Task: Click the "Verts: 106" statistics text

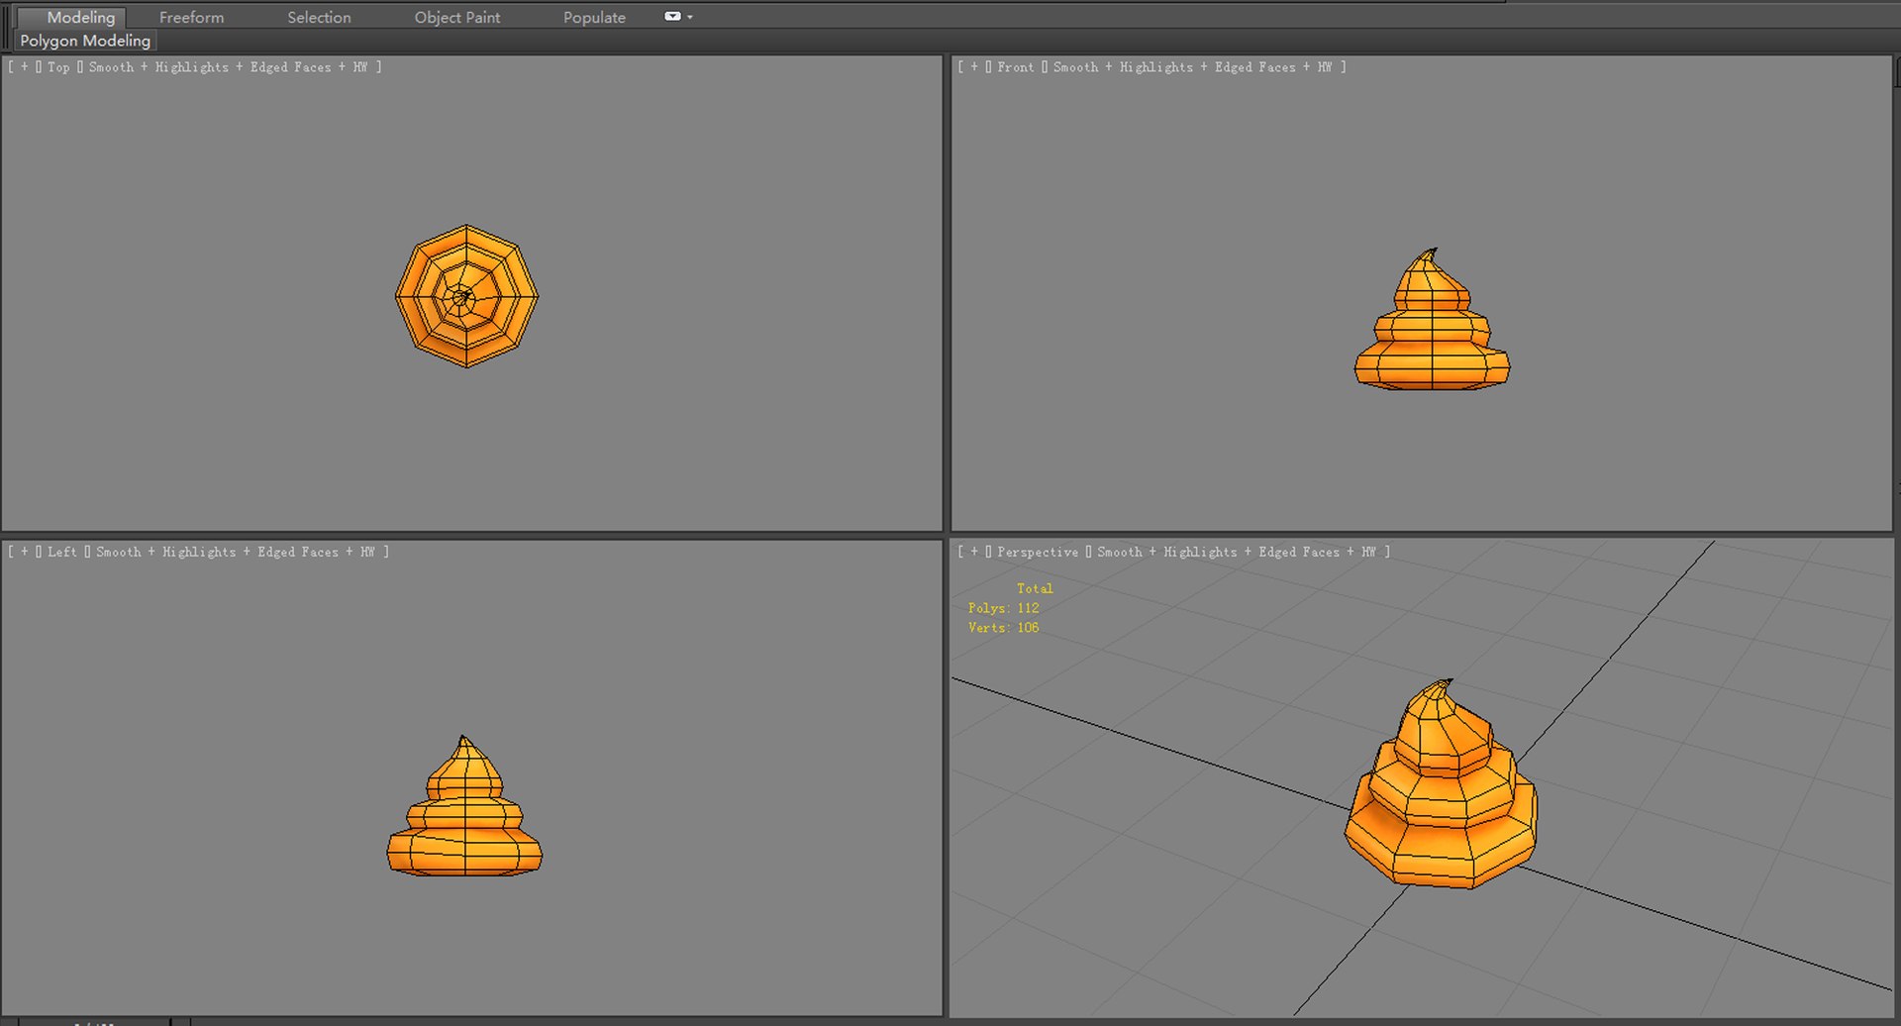Action: click(x=1003, y=628)
